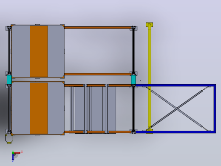The image size is (221, 166).
Task: Select the topmost orange horizontal rail
Action: click(x=98, y=28)
